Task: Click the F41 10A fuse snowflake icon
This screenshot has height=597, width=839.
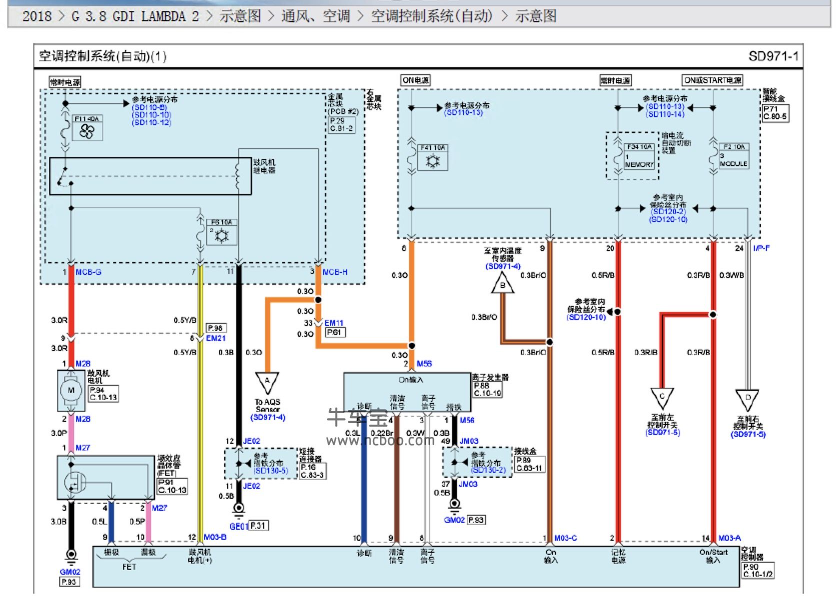Action: click(x=432, y=161)
